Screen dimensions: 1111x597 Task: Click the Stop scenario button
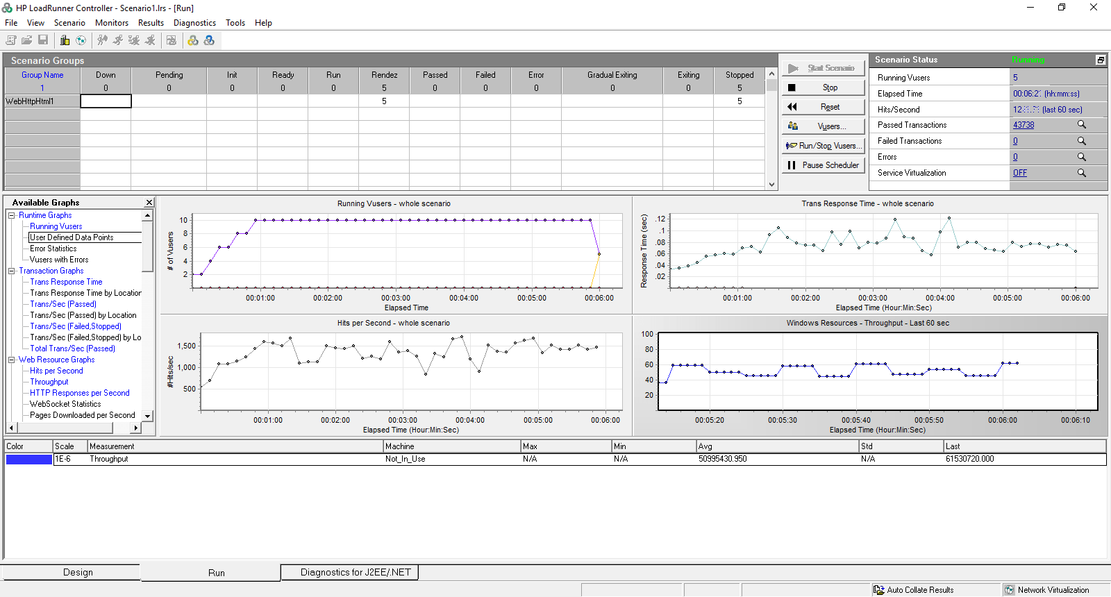[x=824, y=87]
